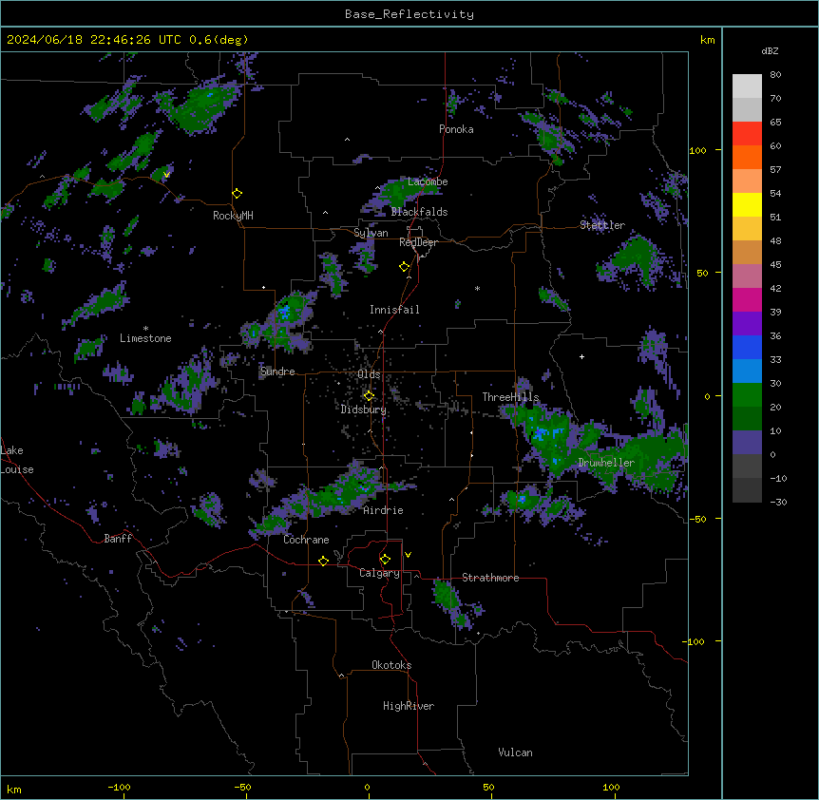Click the yellow diamond marker below Cochrane

pos(323,561)
